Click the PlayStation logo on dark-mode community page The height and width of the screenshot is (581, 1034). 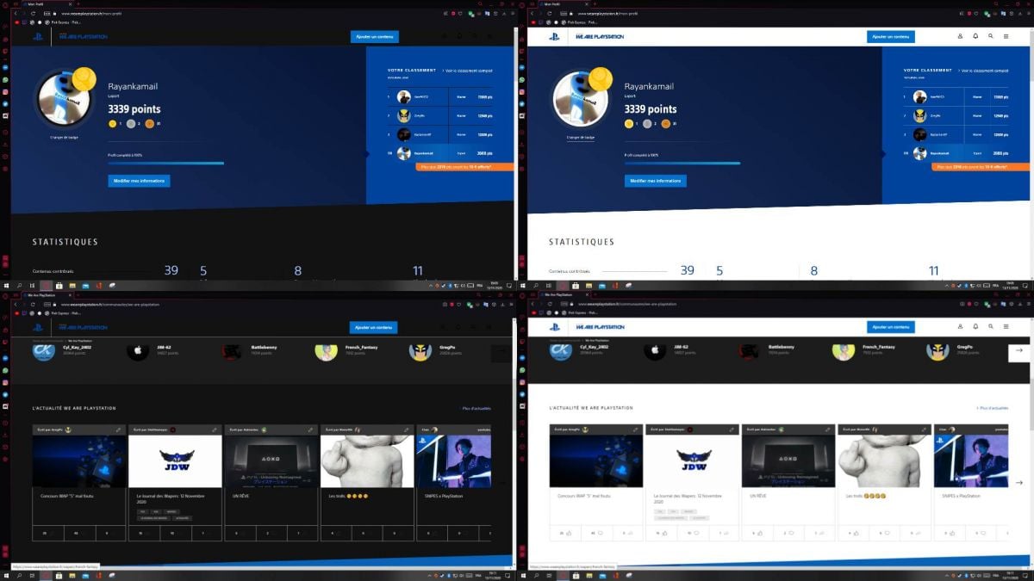click(x=38, y=327)
